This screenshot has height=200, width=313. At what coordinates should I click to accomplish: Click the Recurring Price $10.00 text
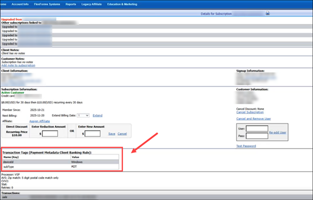(17, 134)
